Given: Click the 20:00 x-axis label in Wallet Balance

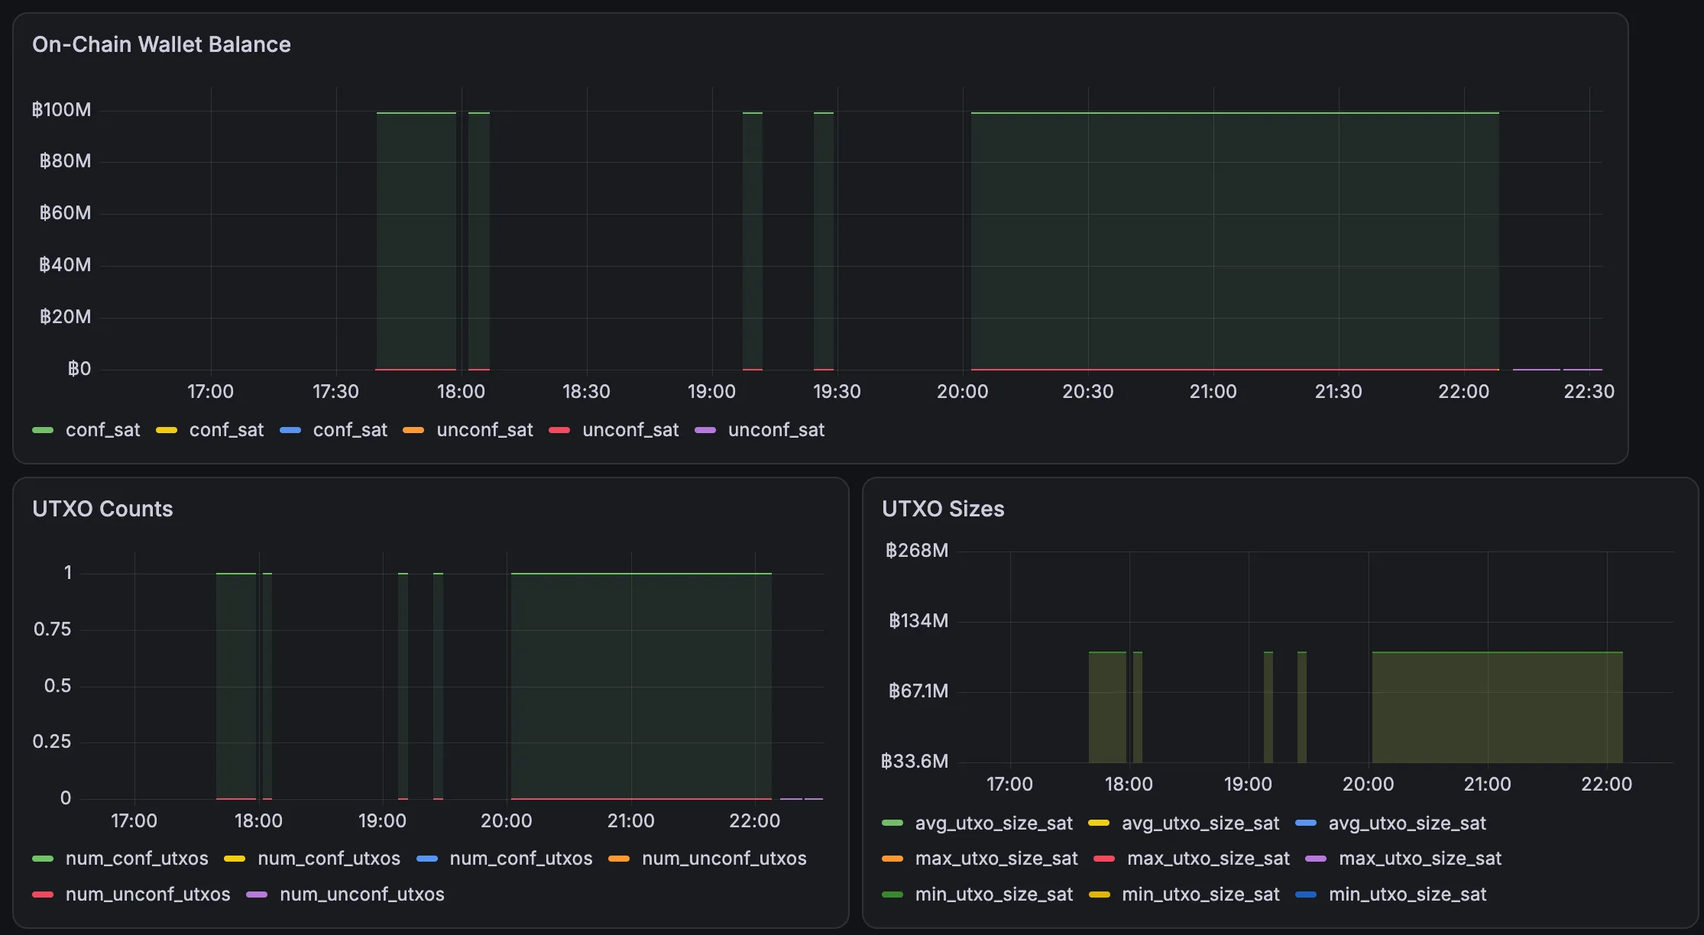Looking at the screenshot, I should pos(963,392).
